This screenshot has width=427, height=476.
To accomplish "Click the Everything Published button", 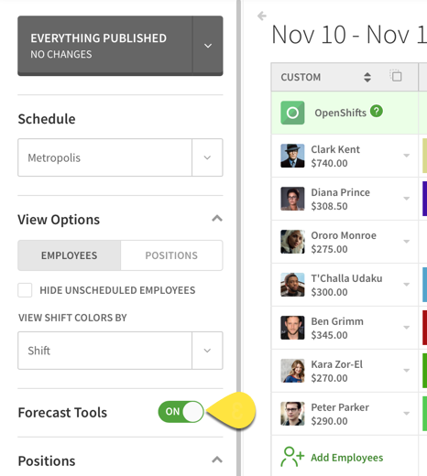I will tap(105, 46).
